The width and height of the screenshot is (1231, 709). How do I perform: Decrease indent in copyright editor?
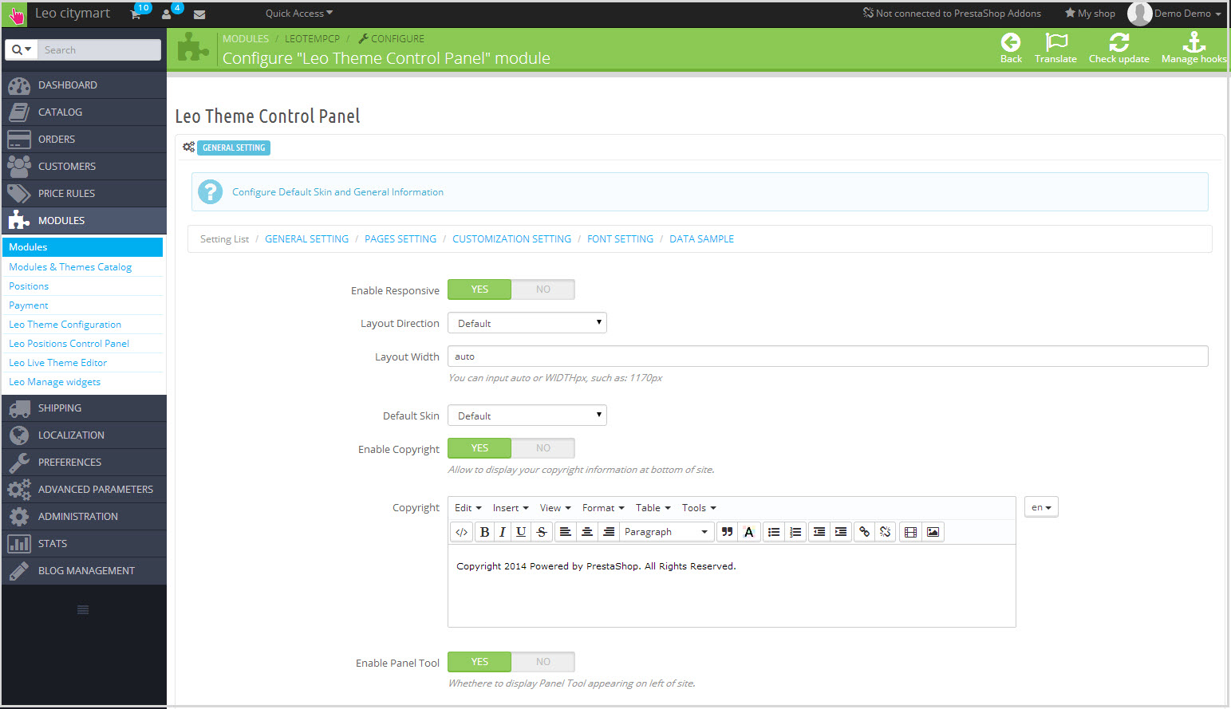819,532
